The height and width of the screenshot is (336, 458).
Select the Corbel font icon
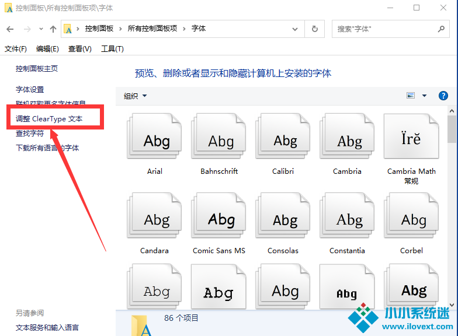pyautogui.click(x=411, y=215)
